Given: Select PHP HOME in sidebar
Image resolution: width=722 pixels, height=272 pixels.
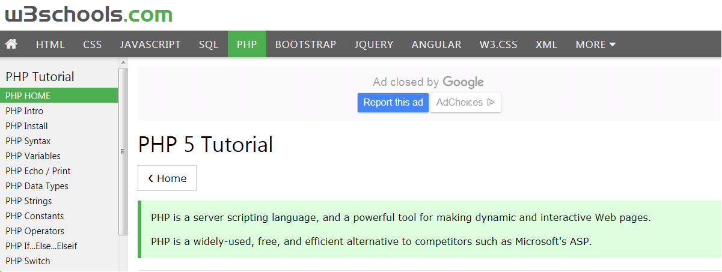Looking at the screenshot, I should click(59, 95).
